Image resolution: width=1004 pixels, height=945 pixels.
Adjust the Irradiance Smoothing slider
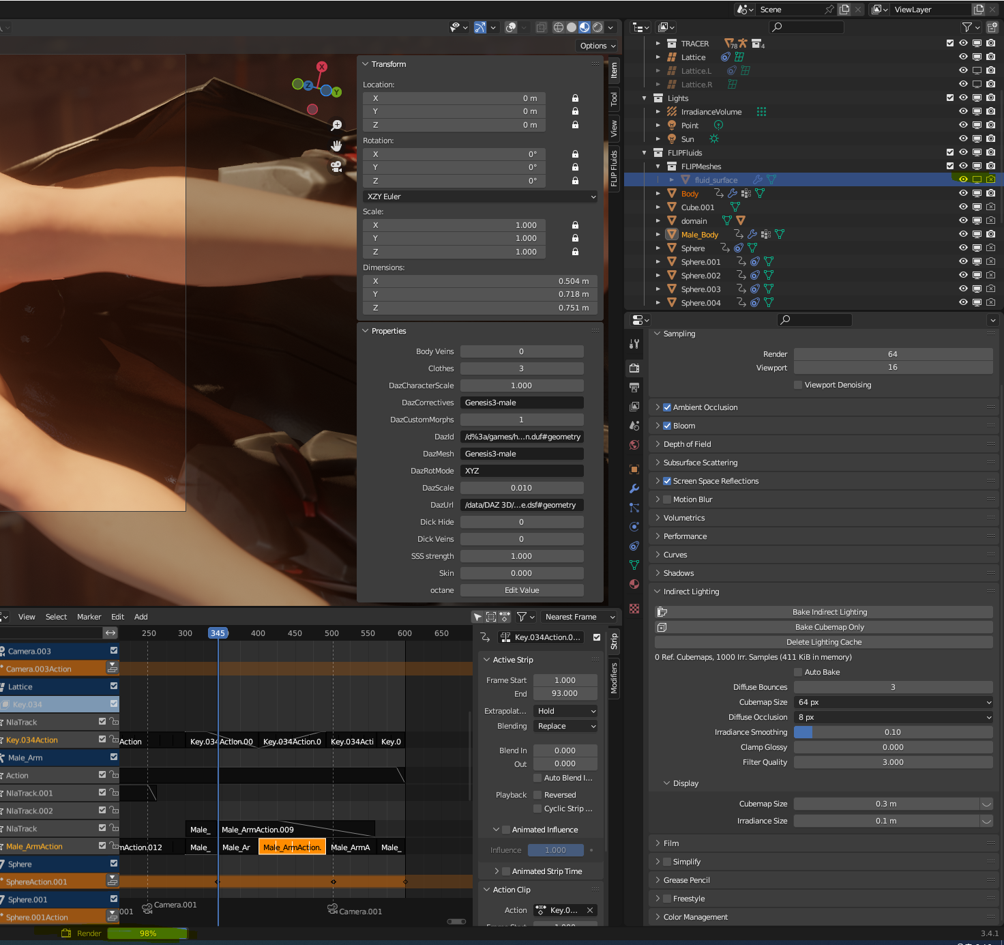click(x=894, y=731)
